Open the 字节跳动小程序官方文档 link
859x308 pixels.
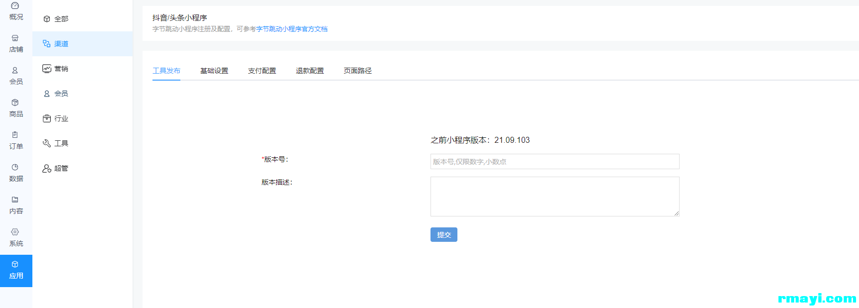(292, 29)
